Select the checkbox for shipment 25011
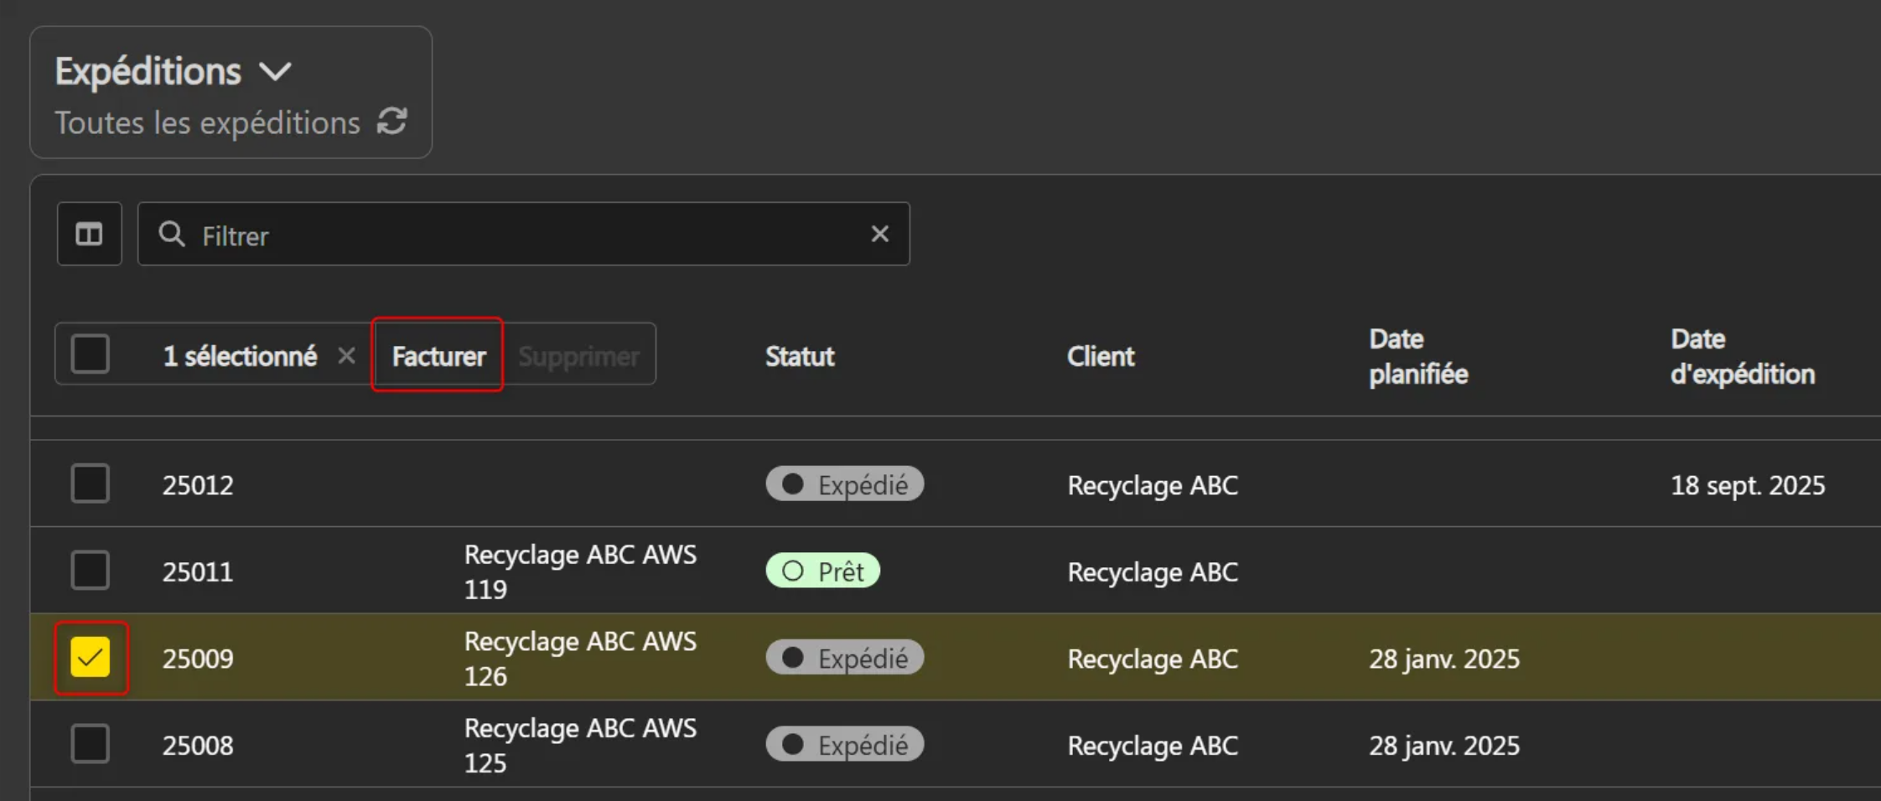The height and width of the screenshot is (801, 1881). 91,571
